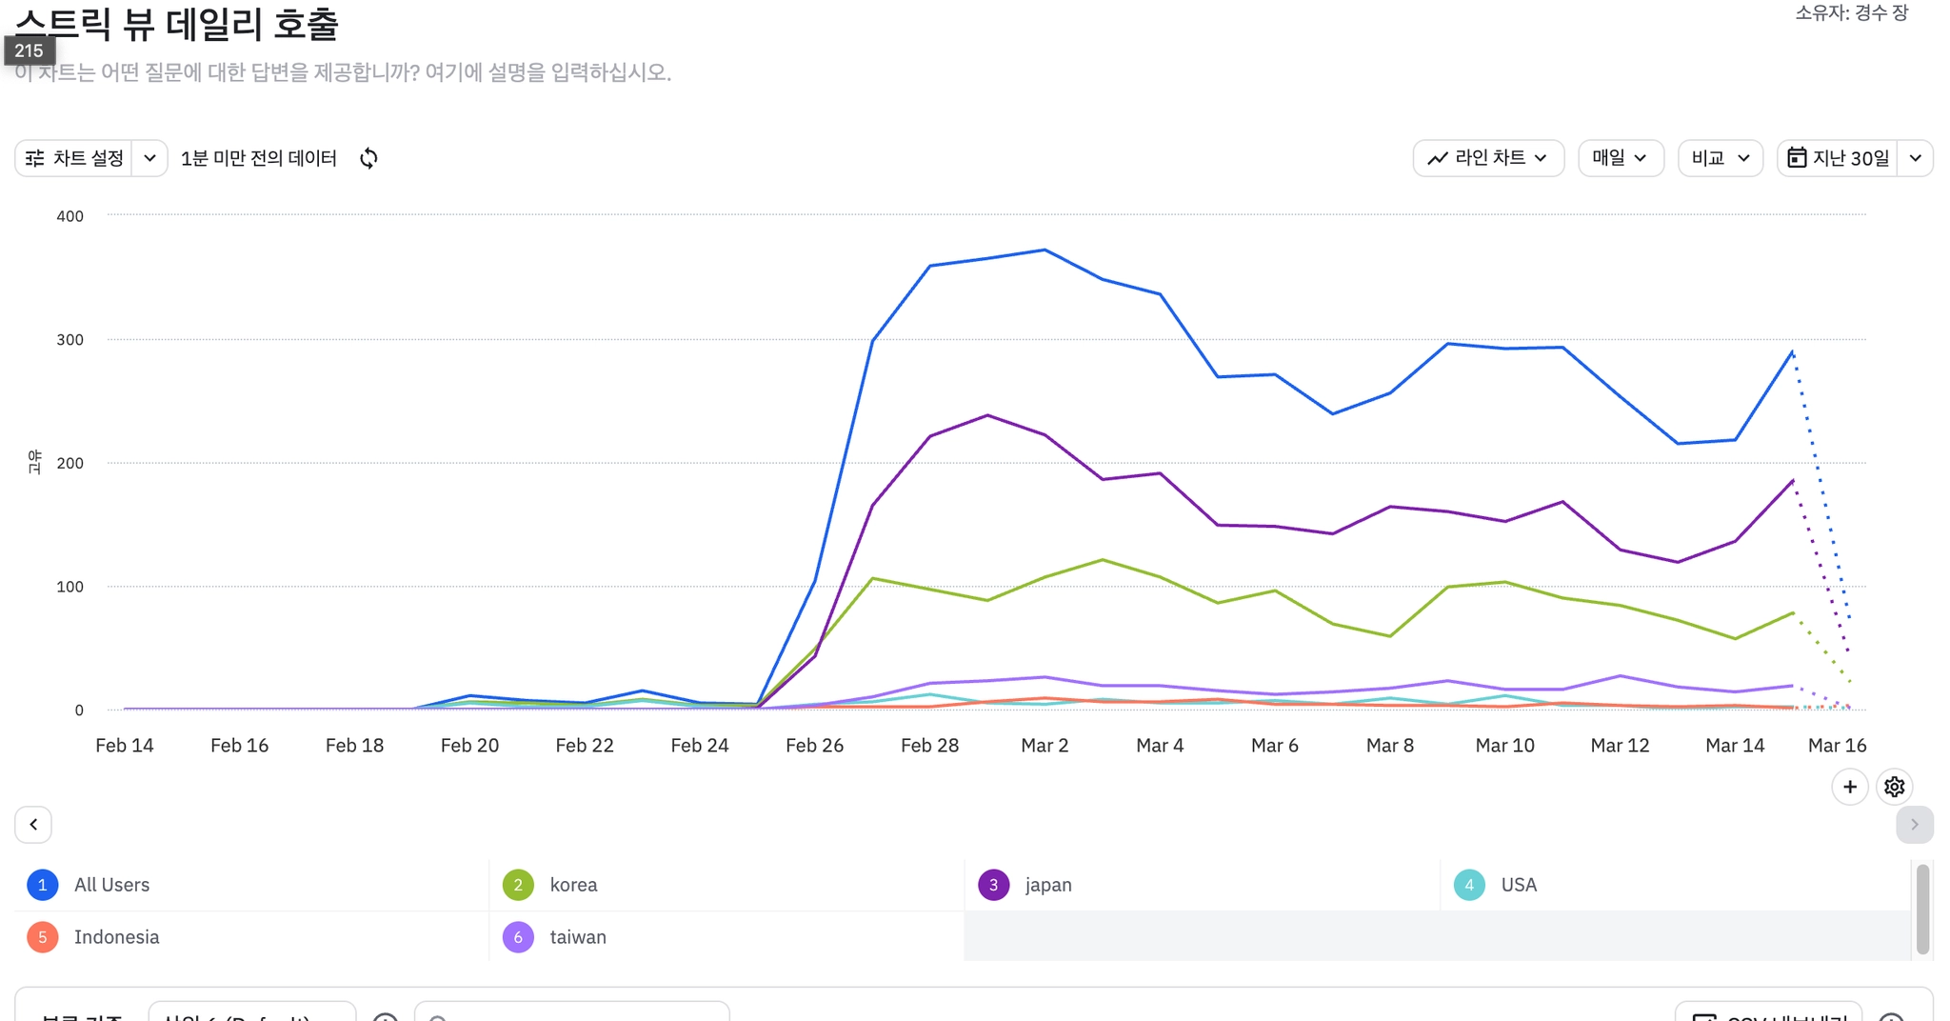Viewport: 1950px width, 1021px height.
Task: Click the refresh data icon
Action: click(368, 158)
